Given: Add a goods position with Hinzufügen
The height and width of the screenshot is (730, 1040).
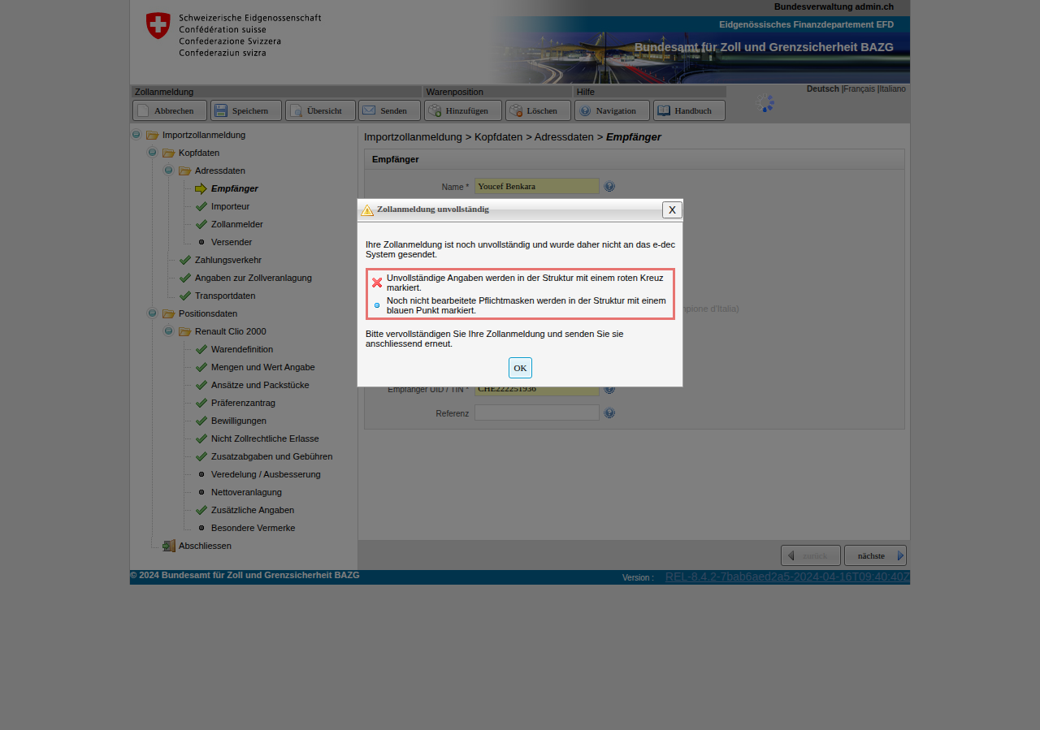Looking at the screenshot, I should click(x=463, y=110).
